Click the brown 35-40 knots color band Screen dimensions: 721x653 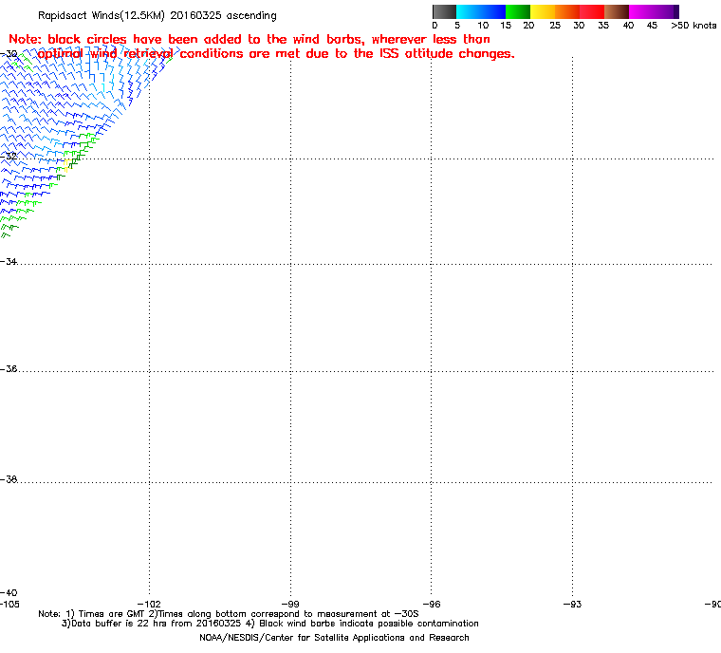coord(617,11)
